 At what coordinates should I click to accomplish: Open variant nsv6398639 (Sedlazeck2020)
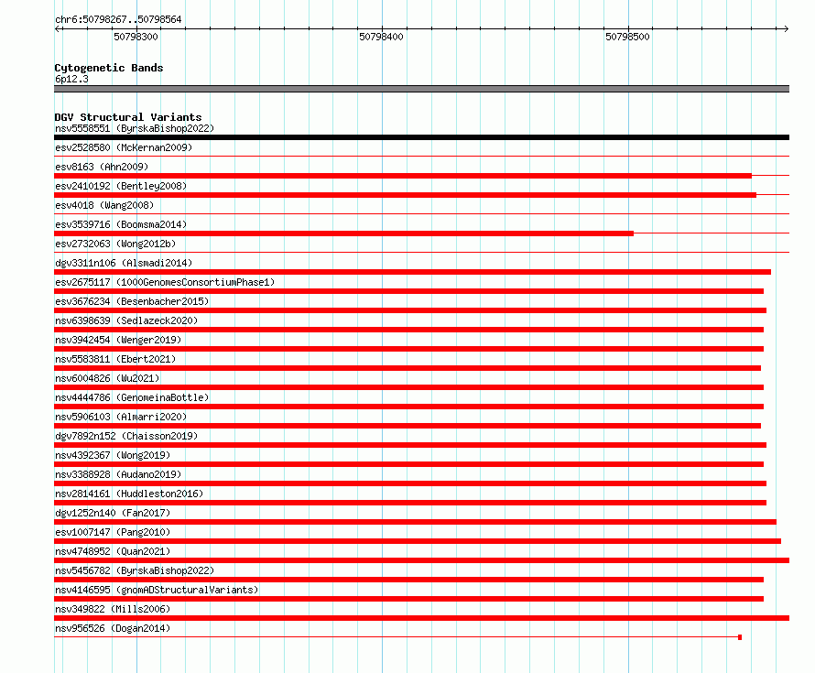coord(126,320)
